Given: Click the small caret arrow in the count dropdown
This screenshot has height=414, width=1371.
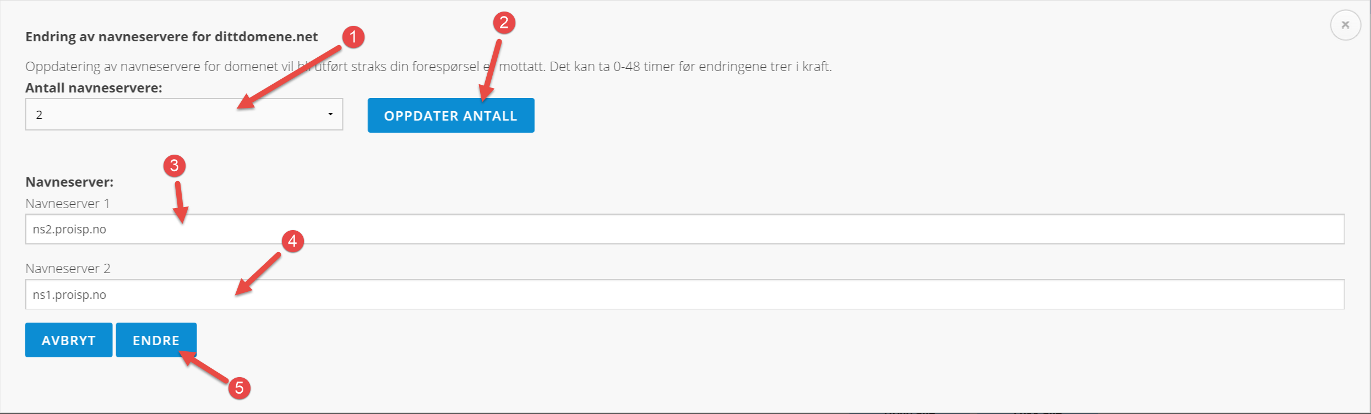Looking at the screenshot, I should [330, 115].
